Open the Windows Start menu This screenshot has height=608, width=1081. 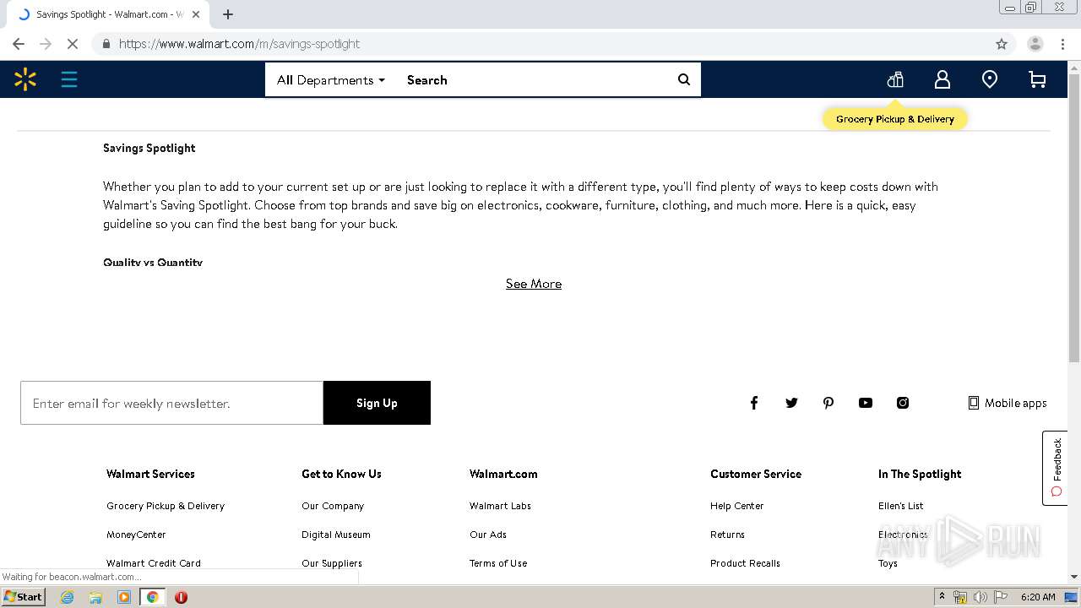pyautogui.click(x=23, y=596)
